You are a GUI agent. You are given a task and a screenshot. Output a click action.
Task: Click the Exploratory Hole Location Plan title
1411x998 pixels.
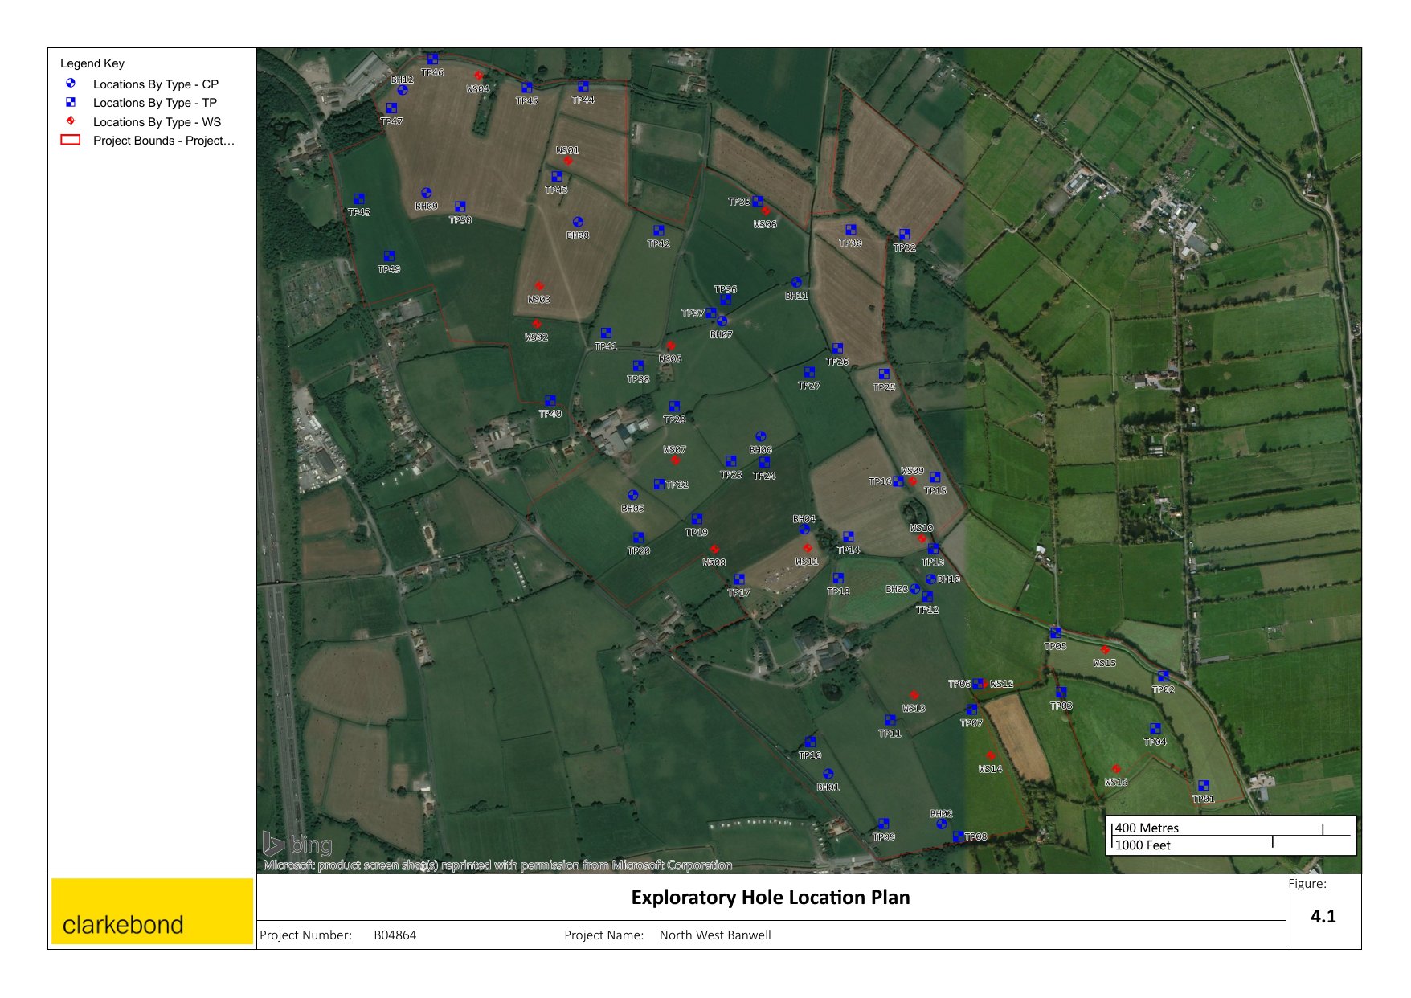click(770, 898)
